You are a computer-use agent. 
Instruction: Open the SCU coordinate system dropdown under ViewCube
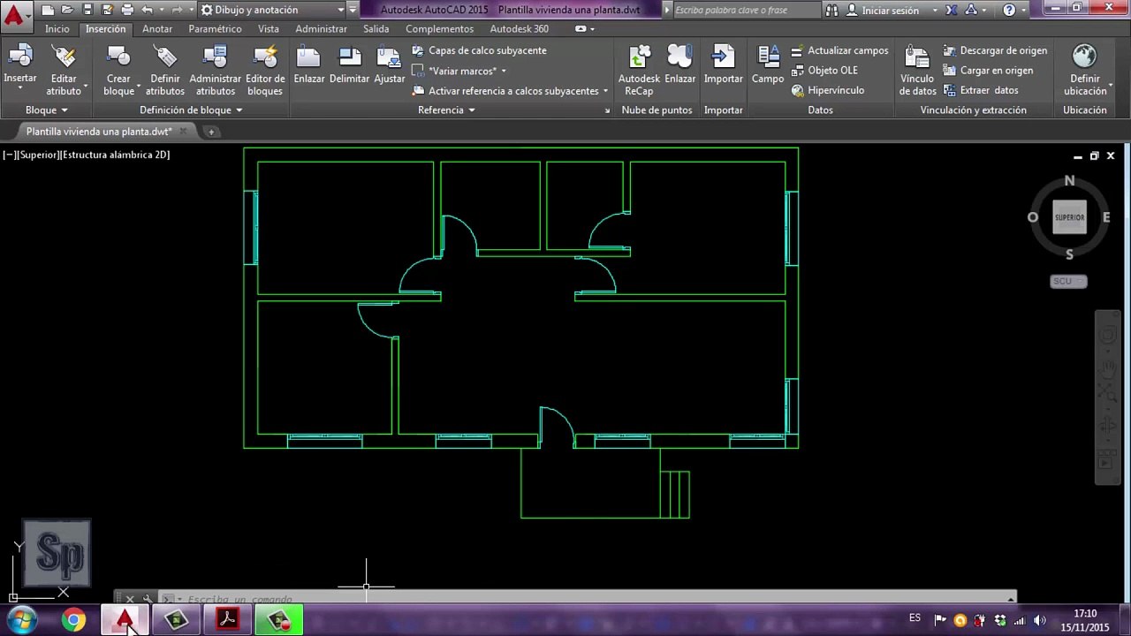[1068, 281]
